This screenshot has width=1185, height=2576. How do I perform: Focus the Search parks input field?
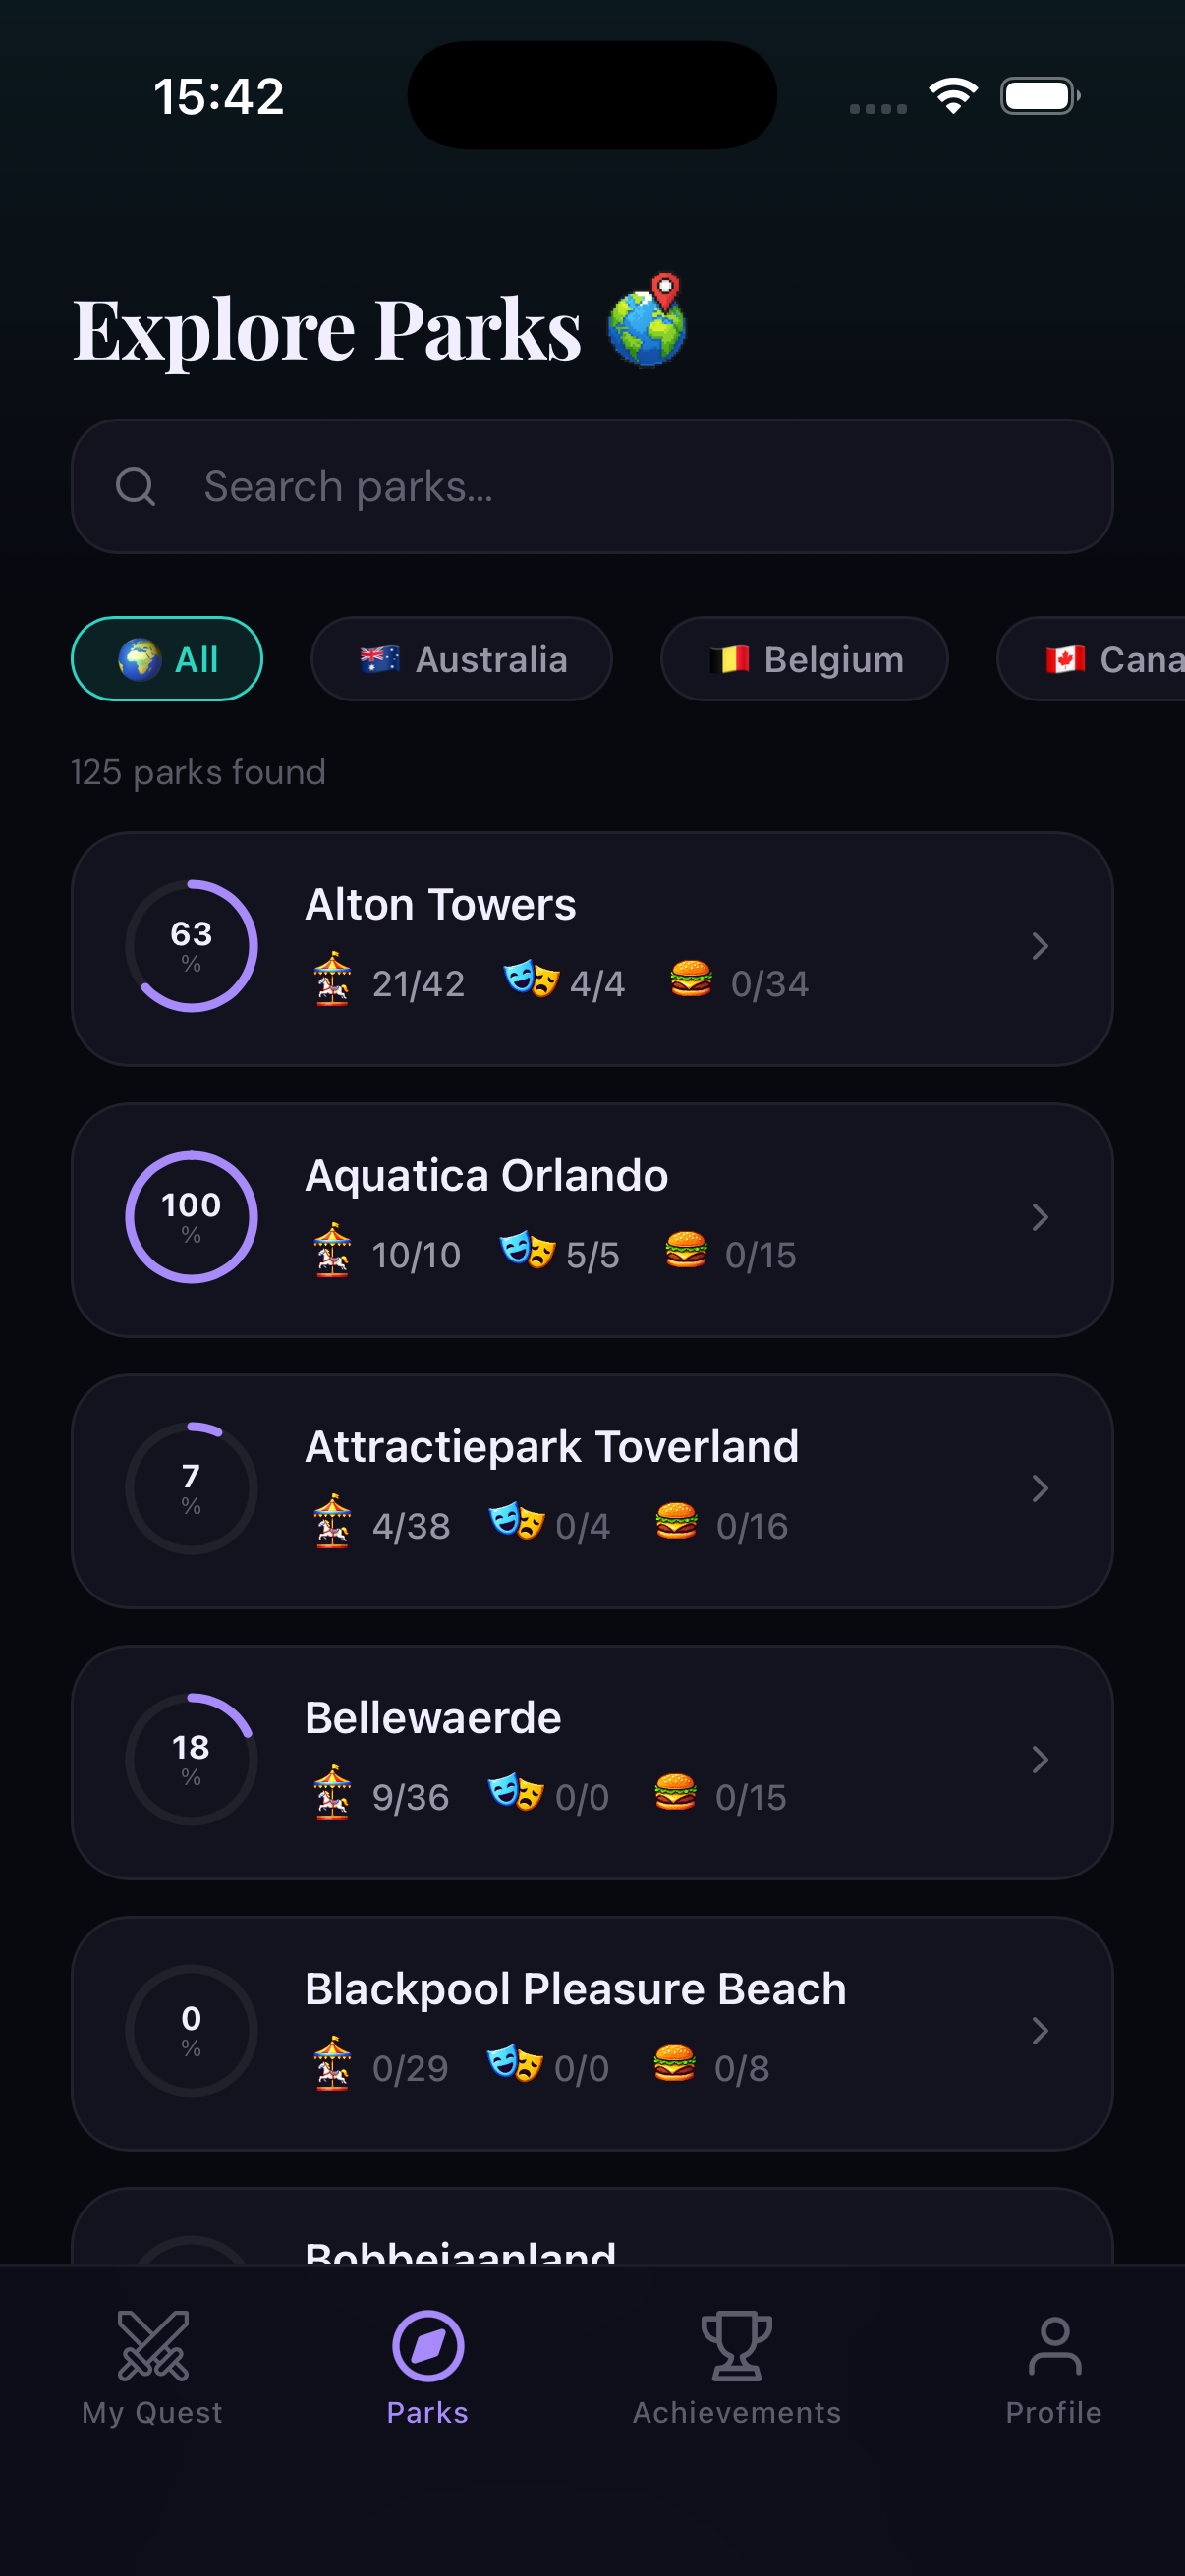tap(592, 487)
